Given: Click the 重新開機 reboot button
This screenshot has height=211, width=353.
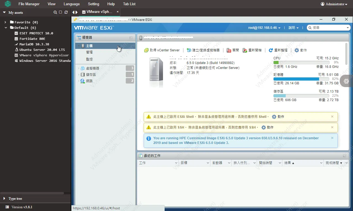Looking at the screenshot, I should pyautogui.click(x=252, y=50).
